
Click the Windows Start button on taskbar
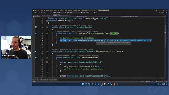click(83, 84)
